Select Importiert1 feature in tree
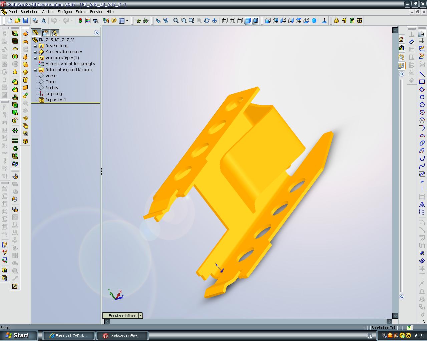Screen dimensions: 427x341 (55, 100)
